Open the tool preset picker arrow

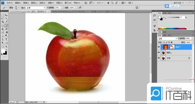pyautogui.click(x=7, y=8)
